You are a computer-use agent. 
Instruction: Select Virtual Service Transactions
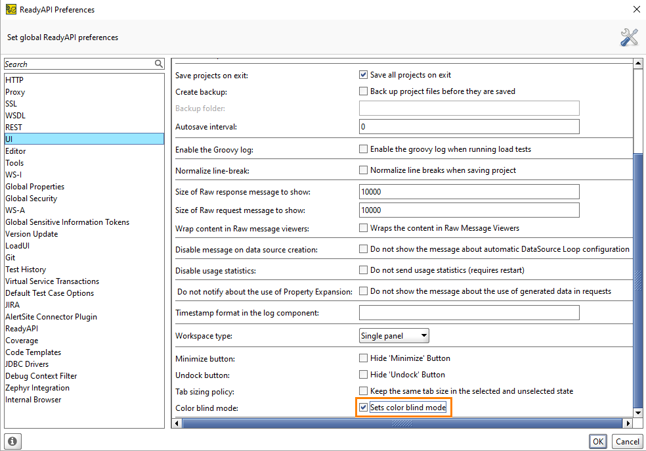84,281
